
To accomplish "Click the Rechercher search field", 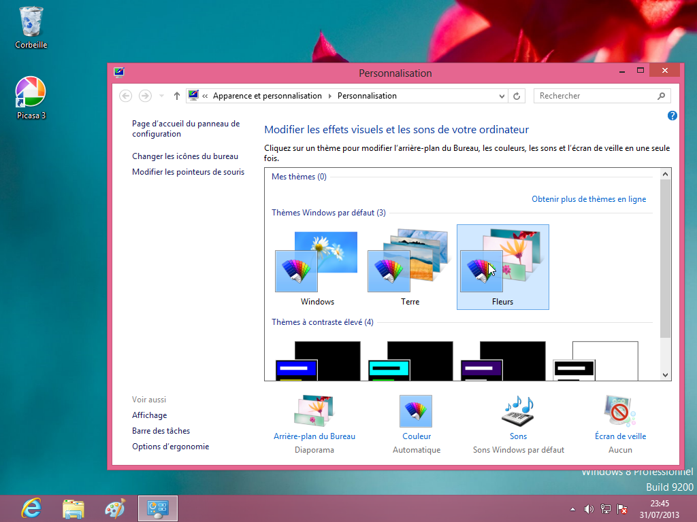I will pyautogui.click(x=602, y=96).
